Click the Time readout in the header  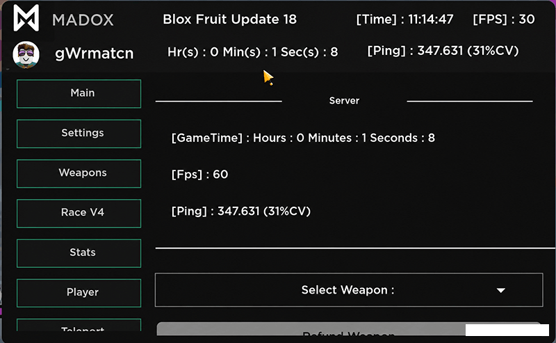(404, 19)
